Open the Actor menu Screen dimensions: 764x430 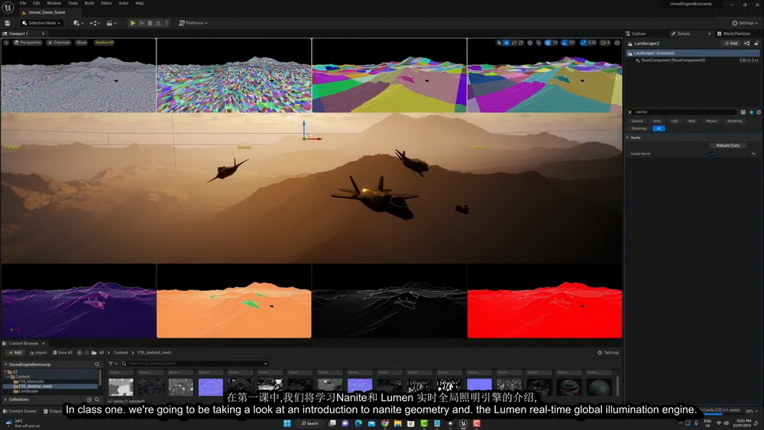(123, 3)
